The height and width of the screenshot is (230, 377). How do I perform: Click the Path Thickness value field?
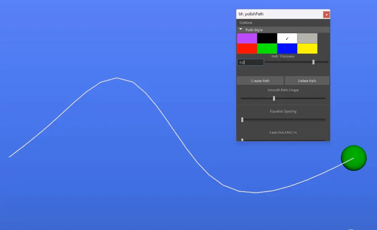250,63
